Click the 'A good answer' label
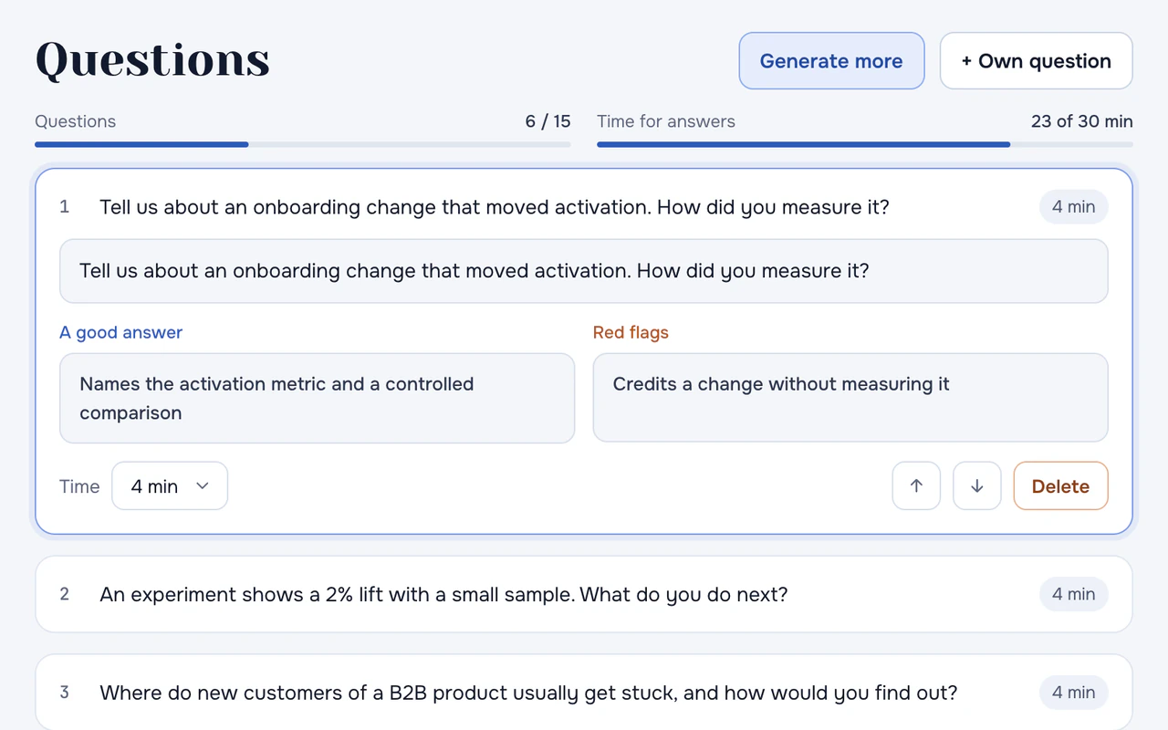The image size is (1168, 730). point(120,332)
